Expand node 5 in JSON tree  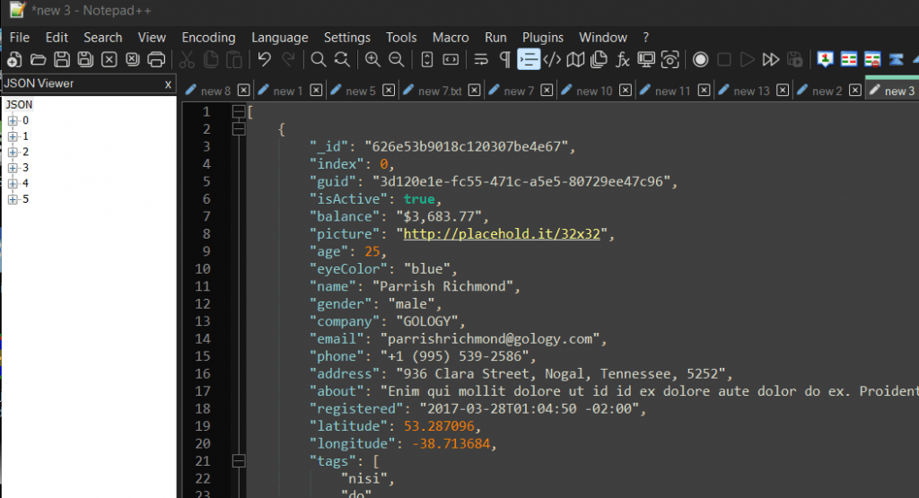pyautogui.click(x=13, y=199)
